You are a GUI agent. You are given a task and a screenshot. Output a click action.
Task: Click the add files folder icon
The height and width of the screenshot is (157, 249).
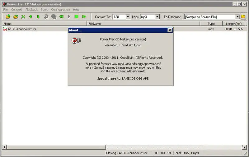[8, 16]
